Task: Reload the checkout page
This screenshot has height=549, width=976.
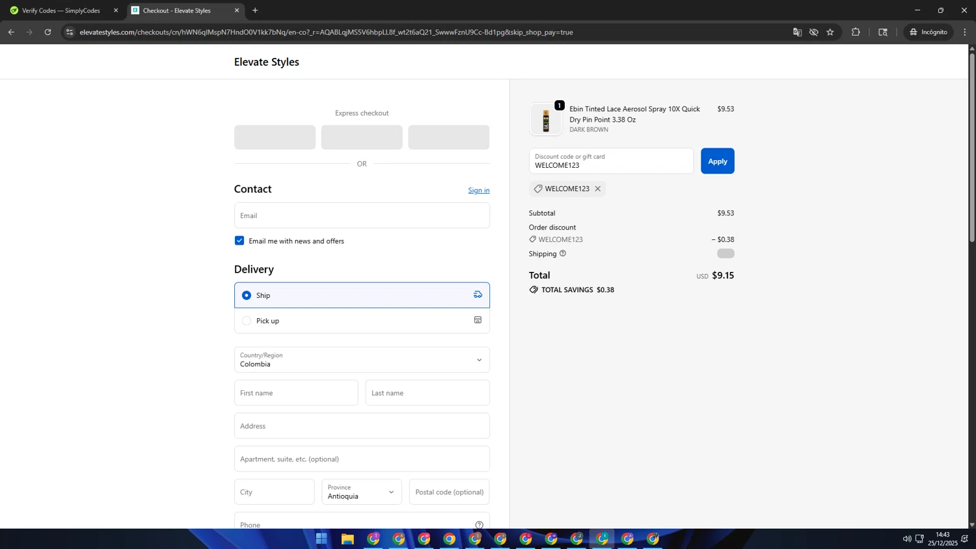Action: click(x=47, y=32)
